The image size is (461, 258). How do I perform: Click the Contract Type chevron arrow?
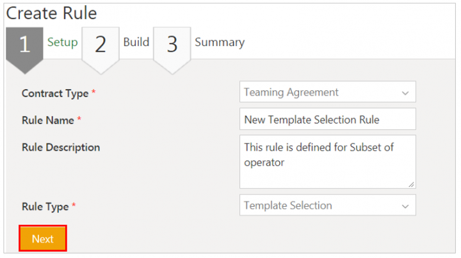tap(405, 93)
